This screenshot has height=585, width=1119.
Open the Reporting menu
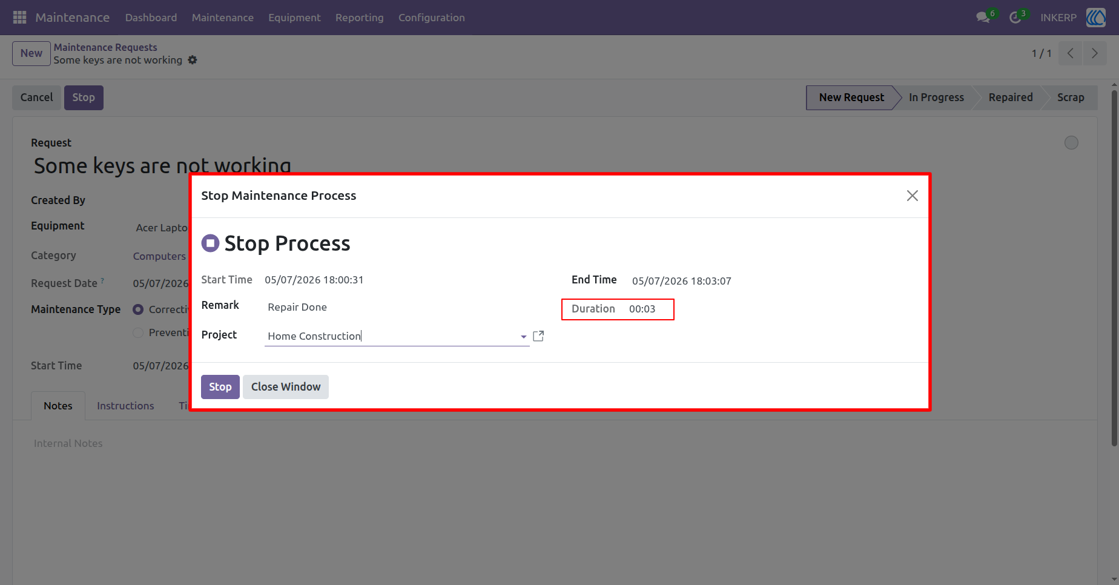tap(360, 18)
